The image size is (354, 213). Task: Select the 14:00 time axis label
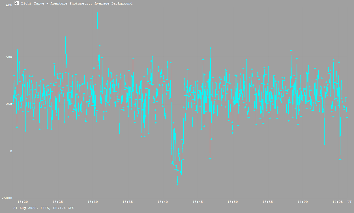click(x=303, y=202)
